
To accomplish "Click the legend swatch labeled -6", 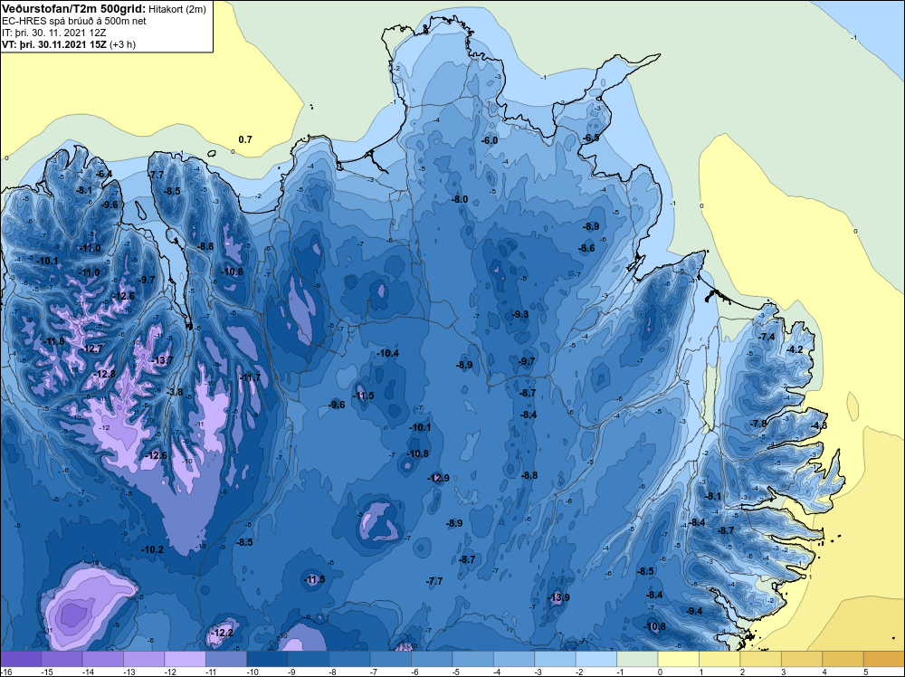I will 432,659.
